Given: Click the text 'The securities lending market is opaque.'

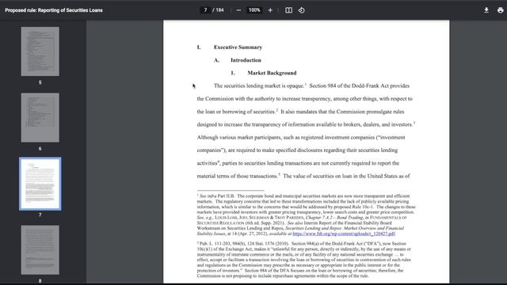Looking at the screenshot, I should tap(259, 86).
